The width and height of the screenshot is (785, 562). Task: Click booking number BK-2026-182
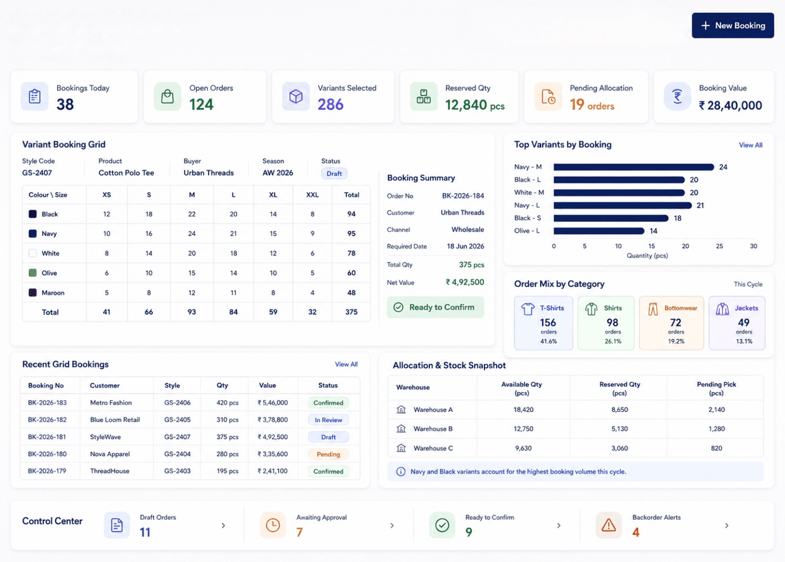coord(47,420)
